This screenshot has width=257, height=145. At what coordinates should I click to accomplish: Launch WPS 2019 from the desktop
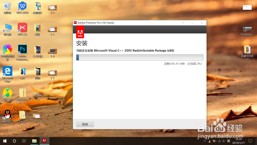[22, 8]
